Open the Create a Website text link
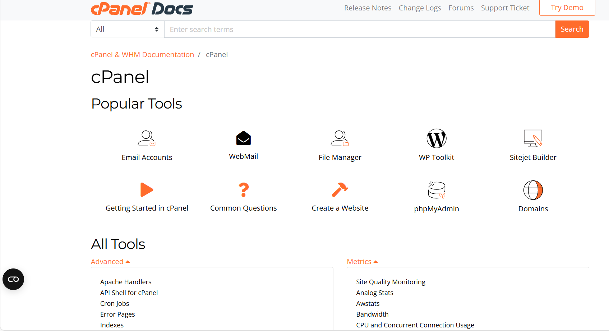 [340, 208]
